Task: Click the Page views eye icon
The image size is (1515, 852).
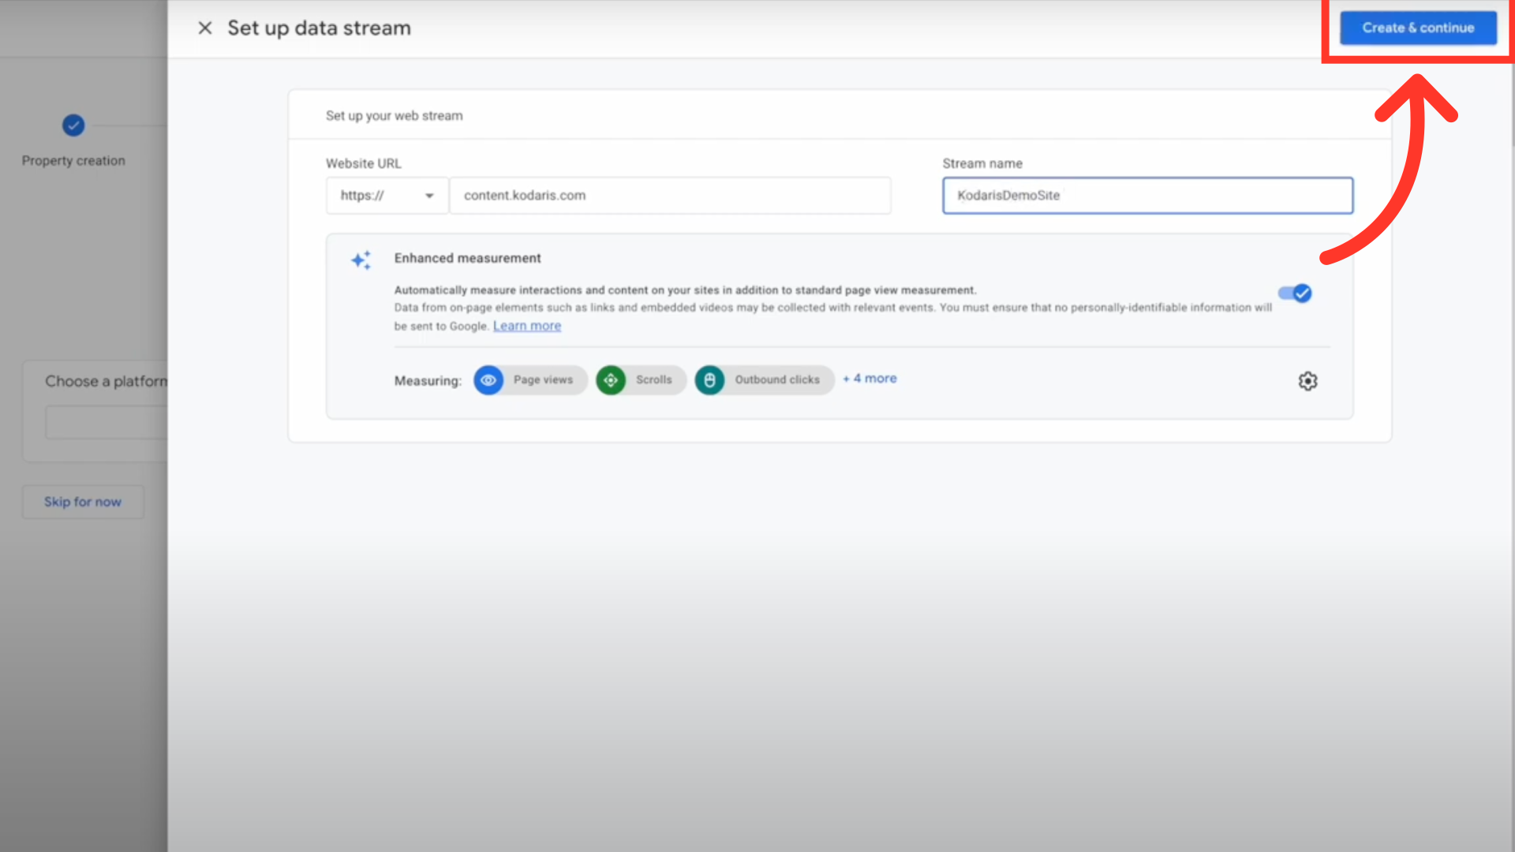Action: click(x=488, y=380)
